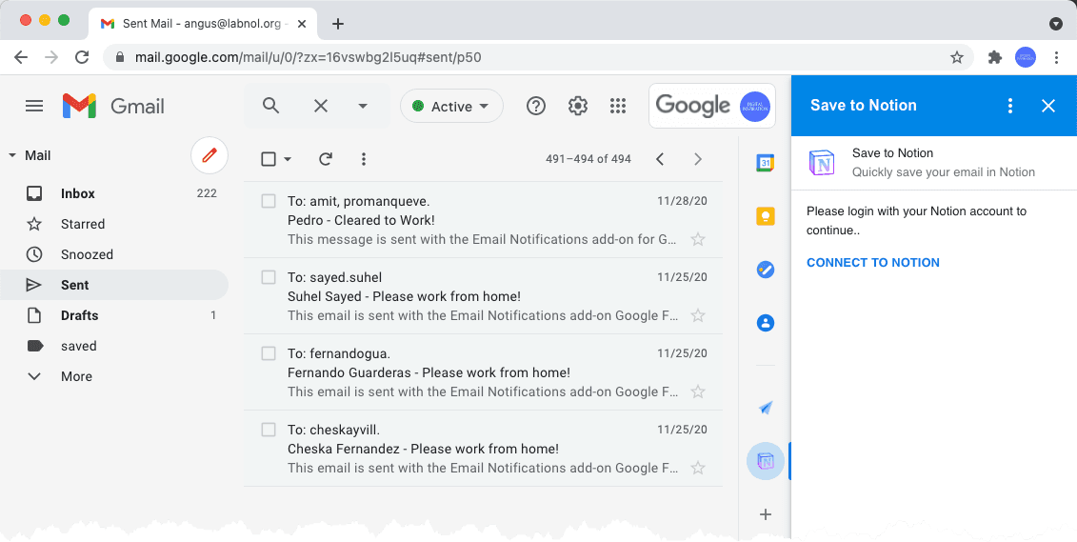This screenshot has height=542, width=1077.
Task: Select the Fernando Guarderas email checkbox
Action: [x=269, y=353]
